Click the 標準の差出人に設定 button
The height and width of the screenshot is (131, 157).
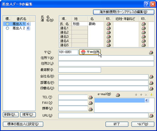tap(23, 124)
